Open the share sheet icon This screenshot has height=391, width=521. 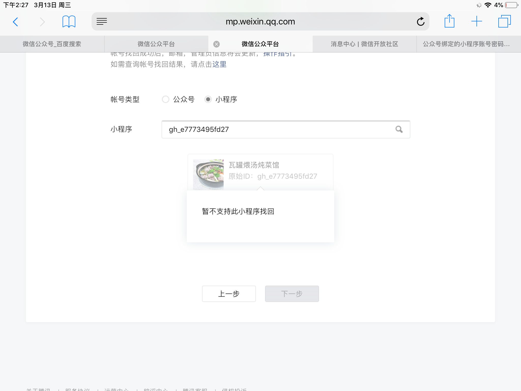(x=449, y=21)
